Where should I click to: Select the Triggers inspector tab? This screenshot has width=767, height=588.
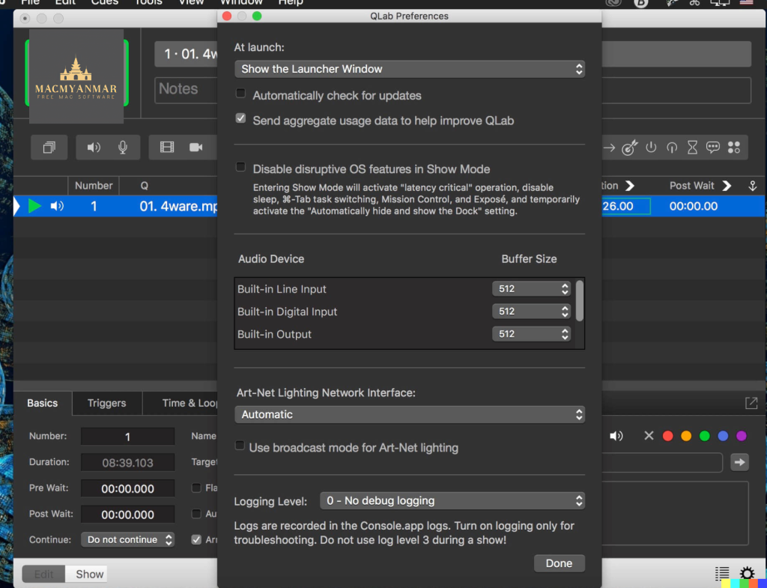point(106,403)
